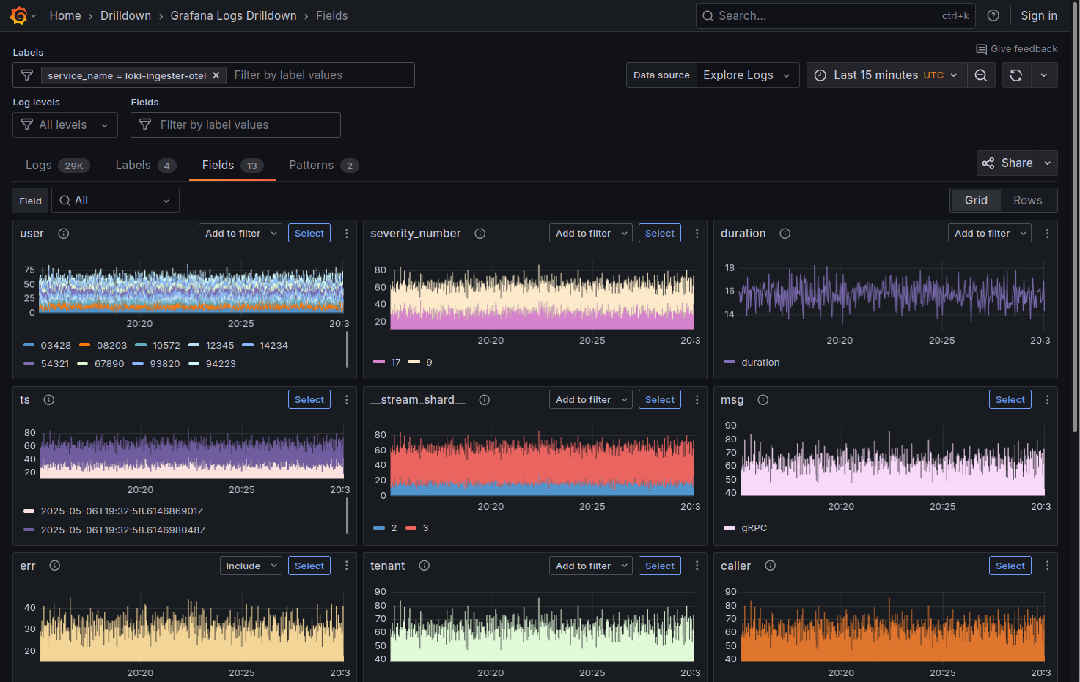Switch layout to Rows view
This screenshot has height=682, width=1080.
coord(1027,199)
